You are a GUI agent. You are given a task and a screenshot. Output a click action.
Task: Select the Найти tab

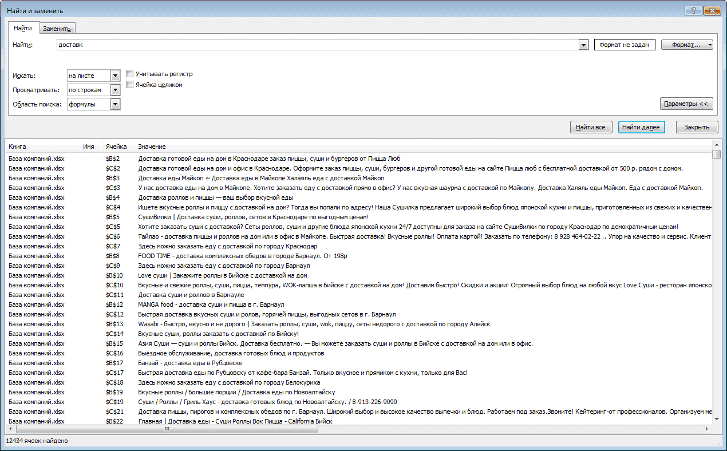[23, 28]
